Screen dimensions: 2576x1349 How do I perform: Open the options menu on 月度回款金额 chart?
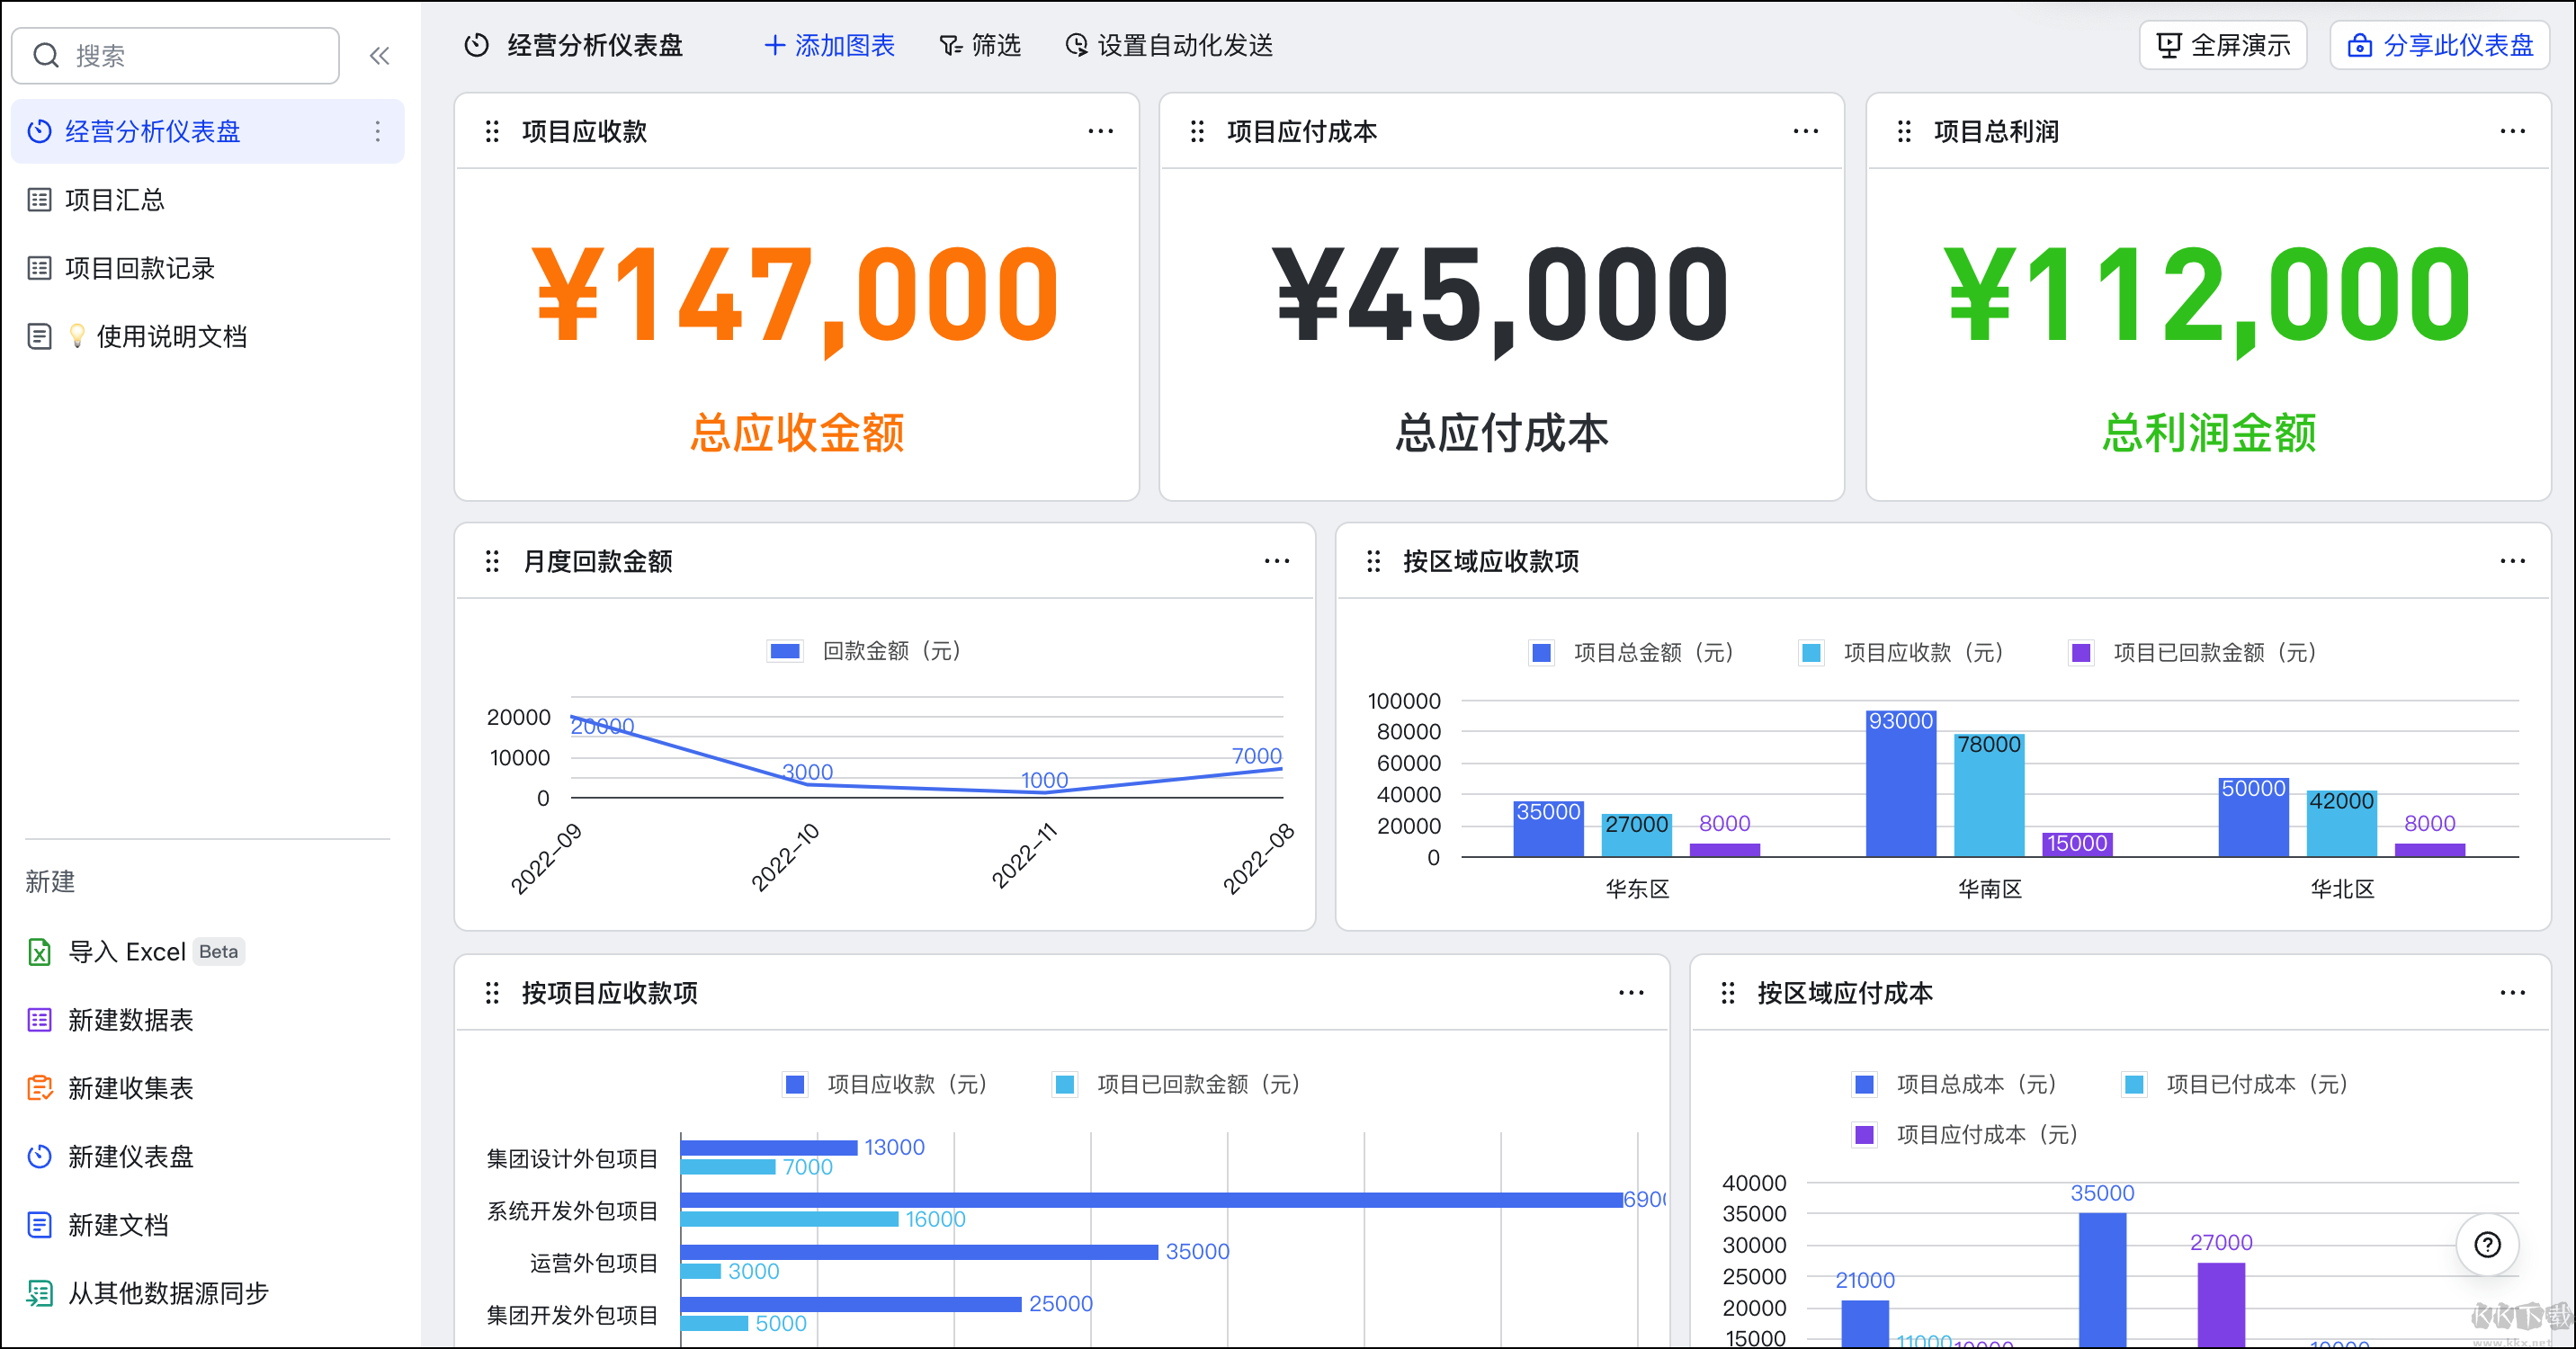[x=1277, y=561]
